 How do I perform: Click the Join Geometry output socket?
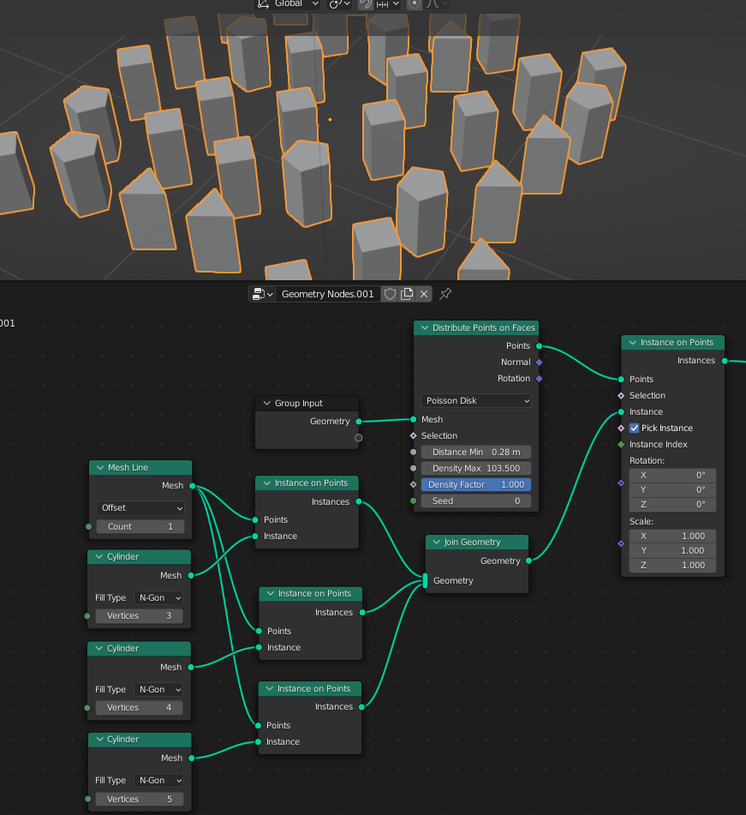(x=528, y=560)
